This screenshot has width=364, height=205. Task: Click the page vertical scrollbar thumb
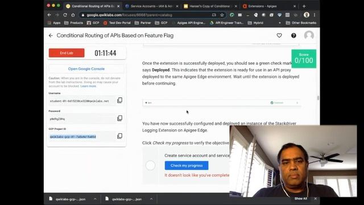318,98
